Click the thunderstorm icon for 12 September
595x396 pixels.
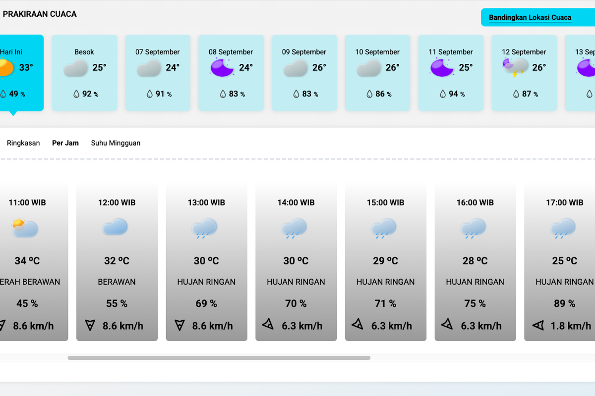click(x=516, y=68)
